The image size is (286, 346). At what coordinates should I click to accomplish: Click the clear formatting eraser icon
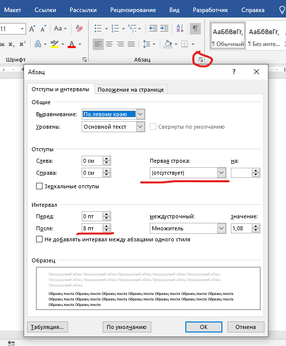[79, 29]
